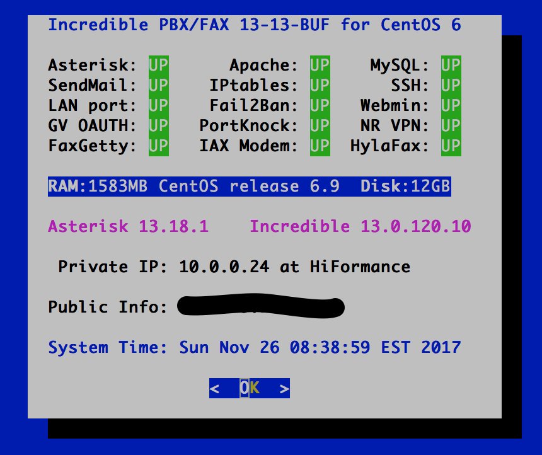Click the System Time line

tap(255, 347)
